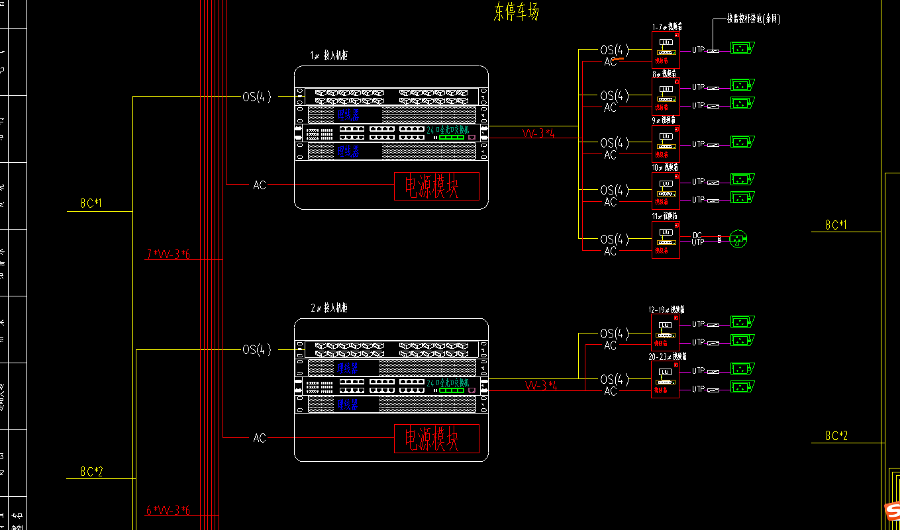Select the 24口 switch in 2# 接入机柜

point(391,386)
